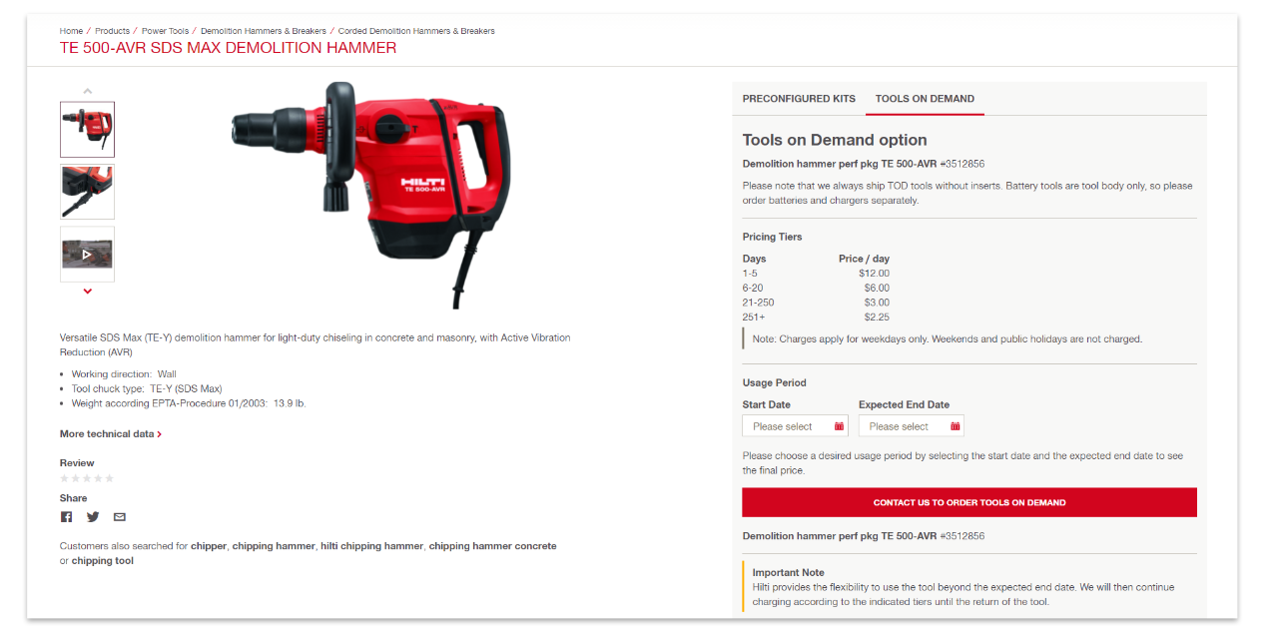The height and width of the screenshot is (639, 1278).
Task: Rate product using review stars
Action: point(87,478)
